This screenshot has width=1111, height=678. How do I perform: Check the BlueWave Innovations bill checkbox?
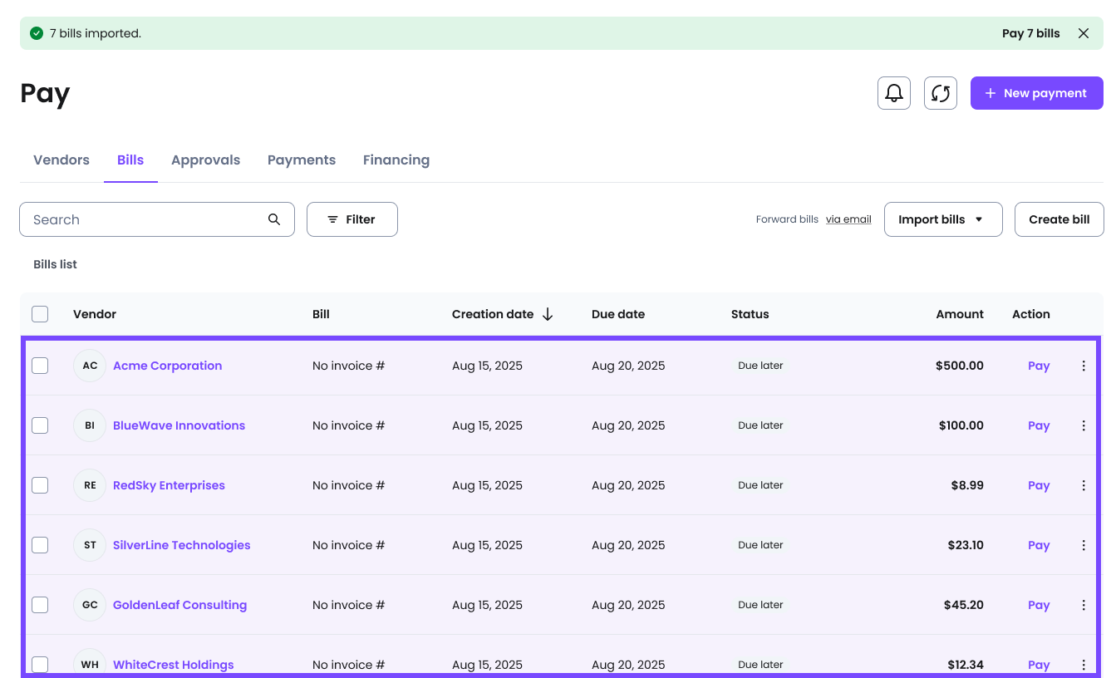(40, 425)
